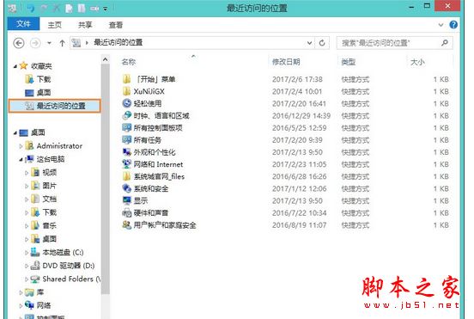Click date 2016/12/29 14:39
This screenshot has height=319, width=474.
click(301, 115)
